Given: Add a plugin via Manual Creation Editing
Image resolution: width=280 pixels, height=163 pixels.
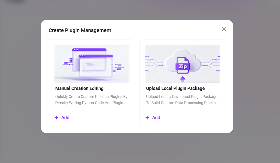Looking at the screenshot, I should click(x=62, y=118).
